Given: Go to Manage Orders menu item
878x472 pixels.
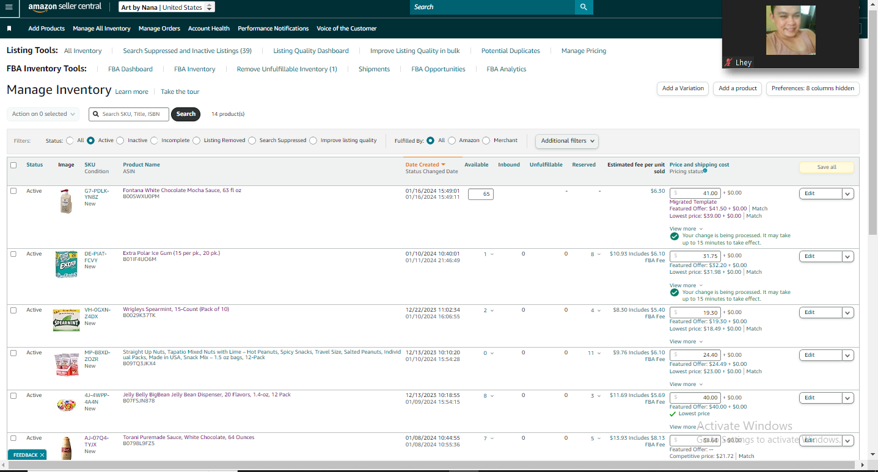Looking at the screenshot, I should coord(159,29).
